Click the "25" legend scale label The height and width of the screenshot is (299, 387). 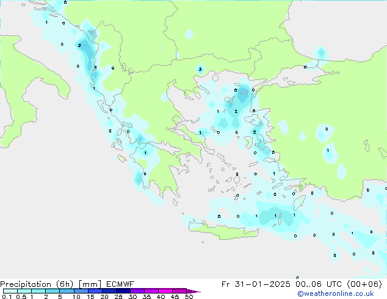click(118, 297)
